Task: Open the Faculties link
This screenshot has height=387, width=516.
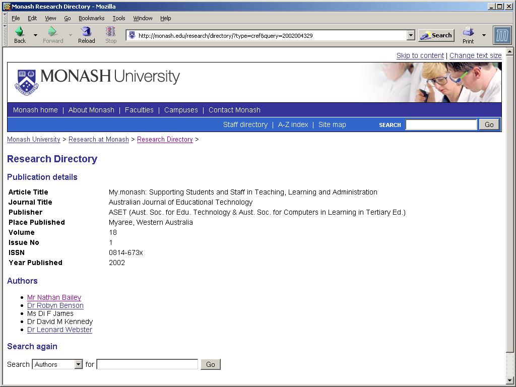Action: tap(139, 110)
